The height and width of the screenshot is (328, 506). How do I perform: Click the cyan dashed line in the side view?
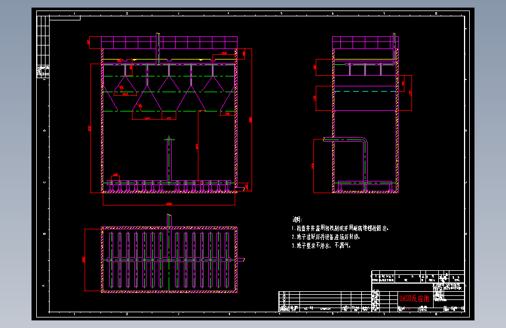click(x=365, y=92)
